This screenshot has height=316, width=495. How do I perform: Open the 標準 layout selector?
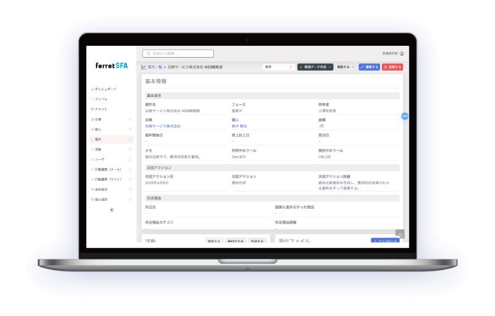pos(279,67)
